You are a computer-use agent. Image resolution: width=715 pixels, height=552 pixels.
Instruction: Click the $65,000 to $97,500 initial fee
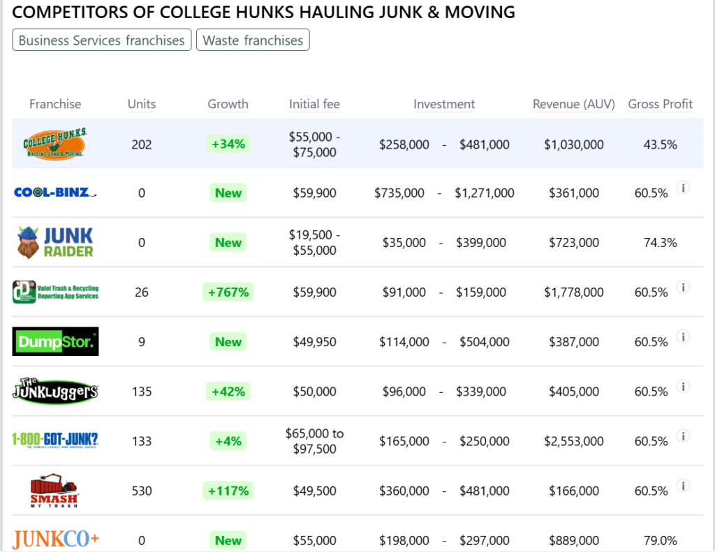314,441
